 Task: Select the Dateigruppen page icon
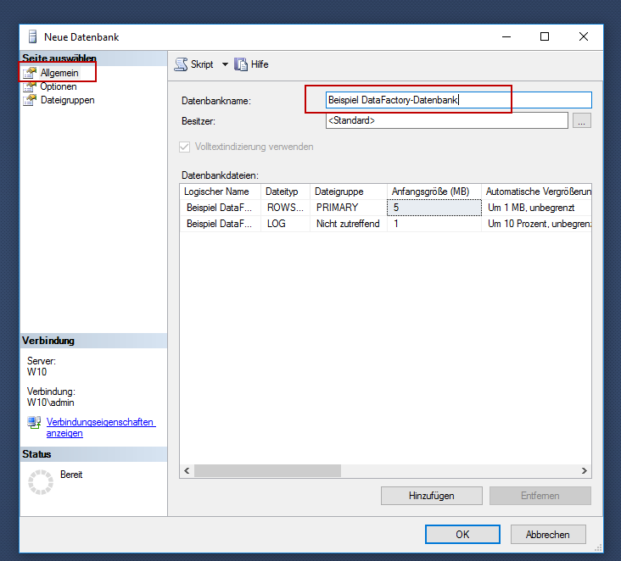[31, 100]
